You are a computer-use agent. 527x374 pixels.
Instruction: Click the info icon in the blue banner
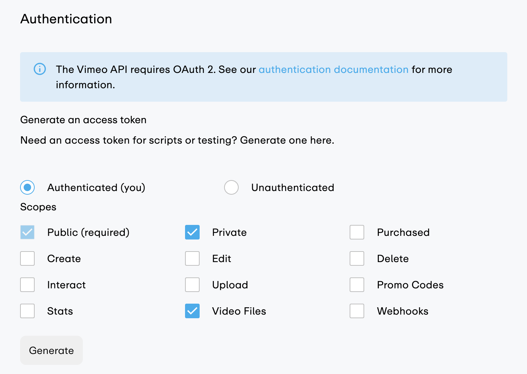coord(40,69)
